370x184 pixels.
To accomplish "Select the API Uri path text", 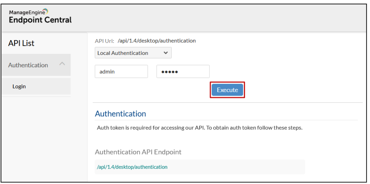I will pyautogui.click(x=157, y=41).
